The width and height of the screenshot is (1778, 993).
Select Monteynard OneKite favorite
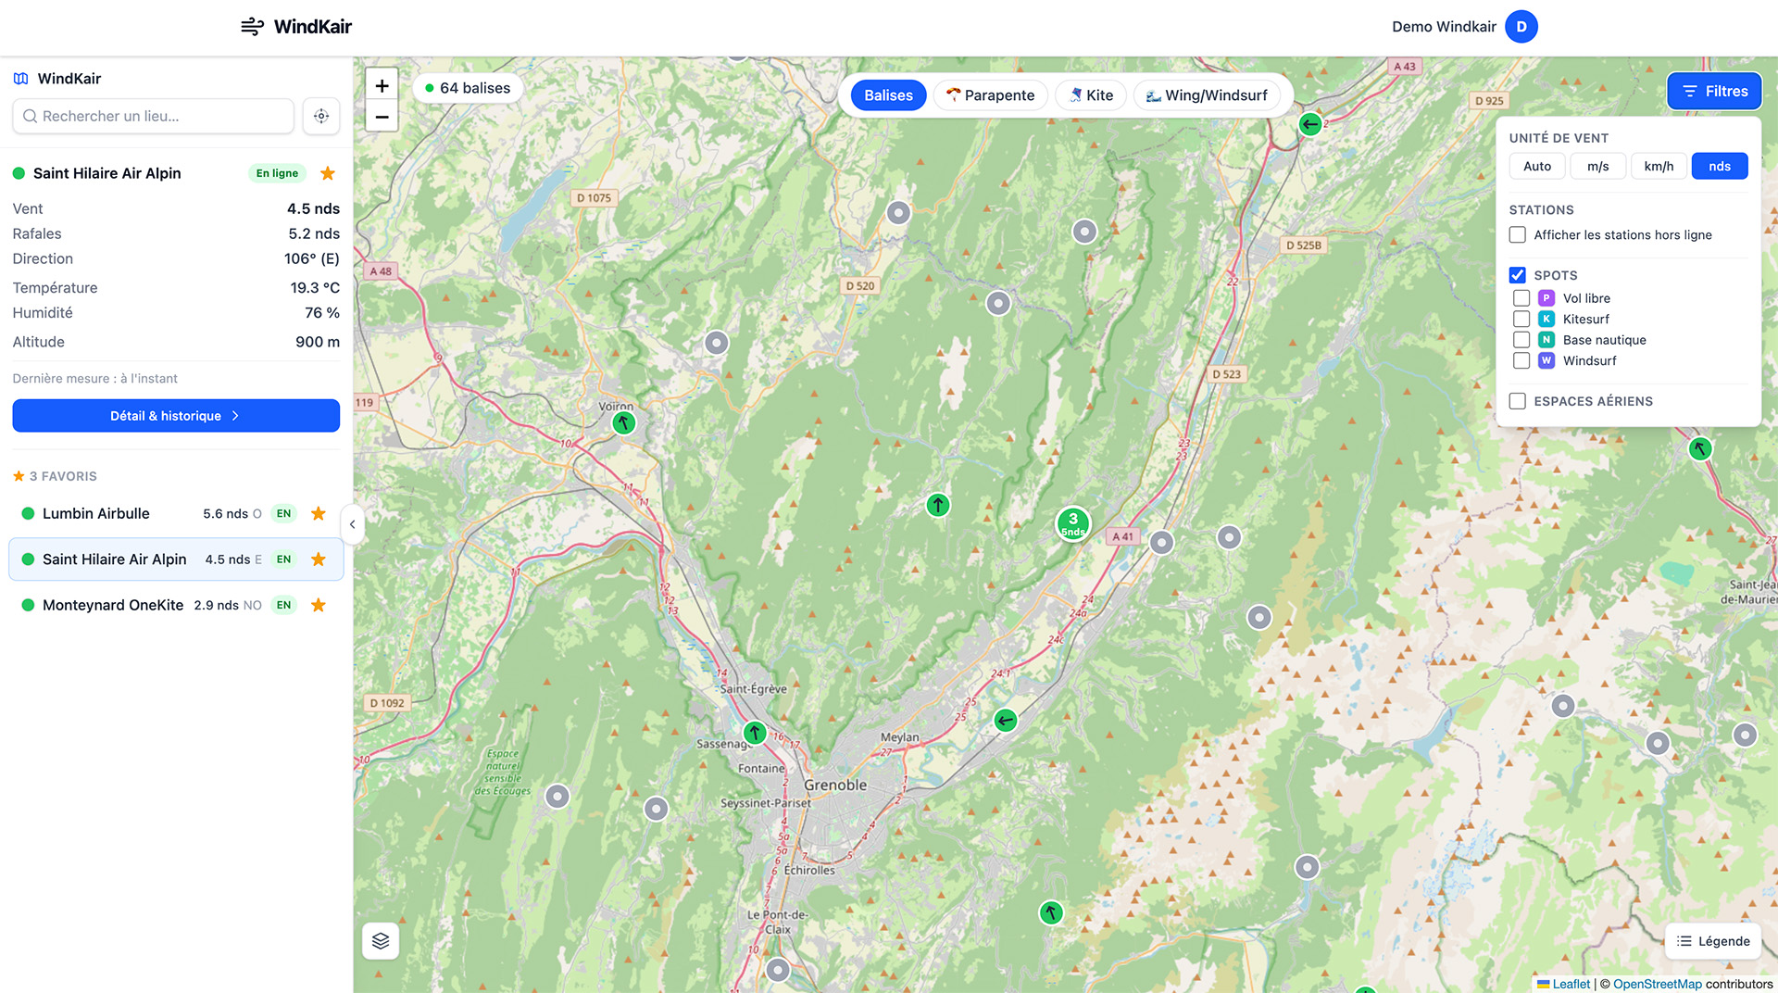click(x=176, y=605)
